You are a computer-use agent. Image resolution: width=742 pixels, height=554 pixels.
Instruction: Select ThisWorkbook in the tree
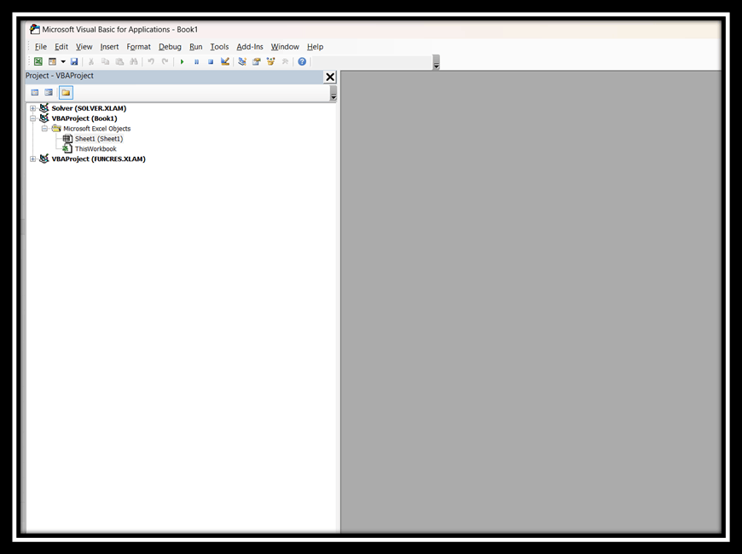[96, 149]
